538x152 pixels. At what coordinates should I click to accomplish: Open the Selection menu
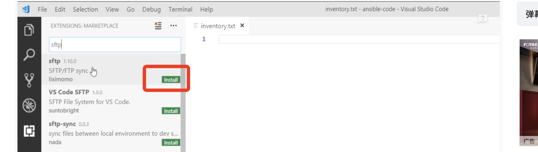[x=85, y=9]
